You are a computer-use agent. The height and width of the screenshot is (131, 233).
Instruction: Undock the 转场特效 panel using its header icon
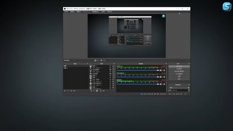tap(189, 85)
